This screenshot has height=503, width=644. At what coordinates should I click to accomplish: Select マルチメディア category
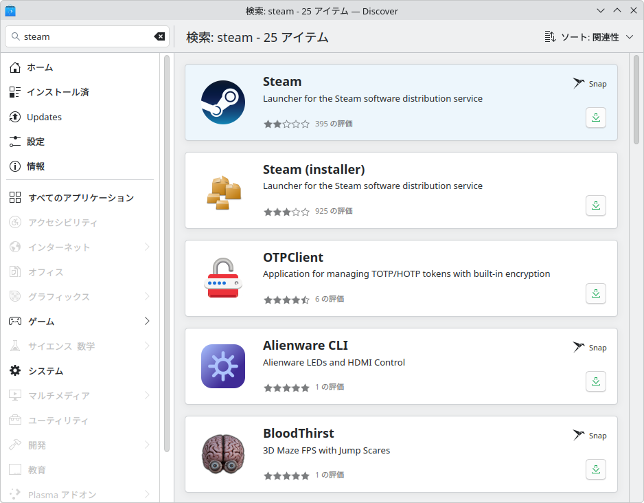point(80,396)
